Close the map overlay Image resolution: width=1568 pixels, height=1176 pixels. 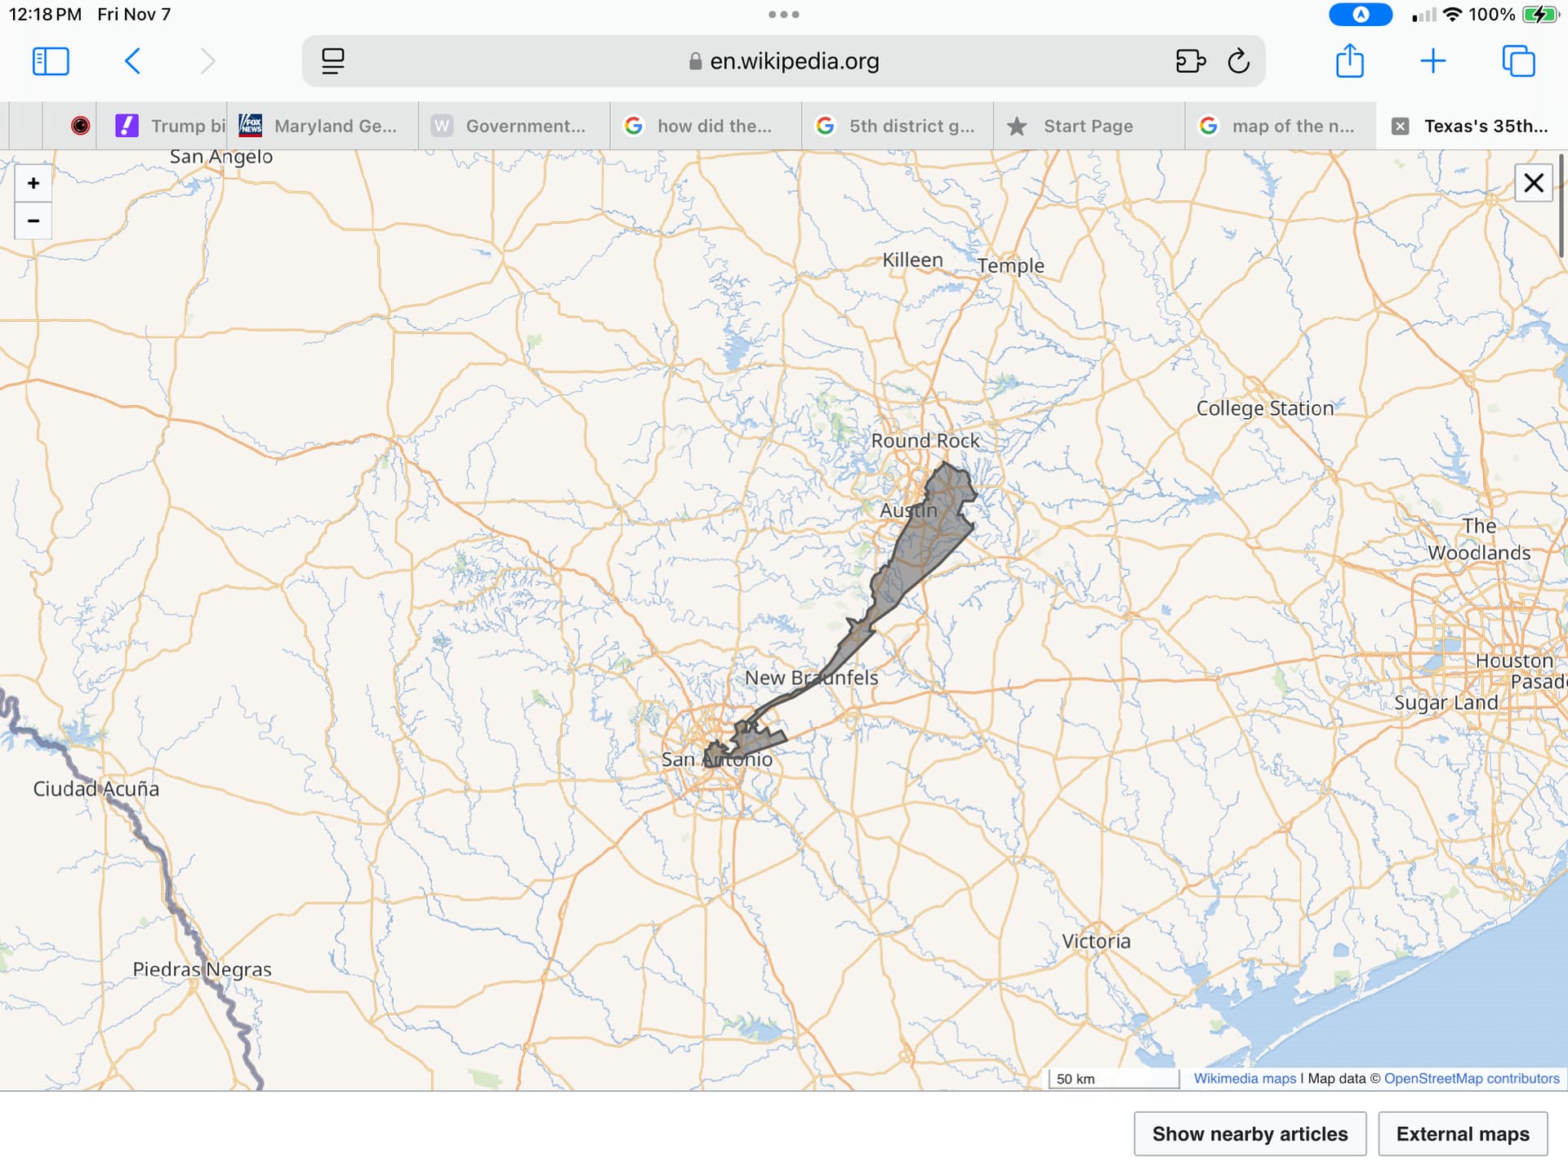tap(1533, 183)
